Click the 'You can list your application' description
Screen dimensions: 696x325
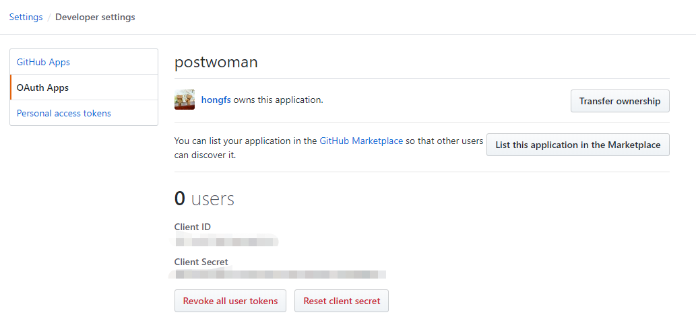click(246, 141)
